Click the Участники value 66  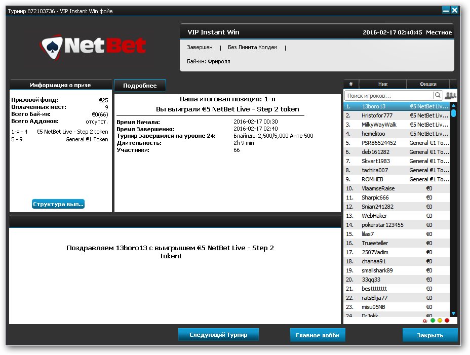(237, 150)
